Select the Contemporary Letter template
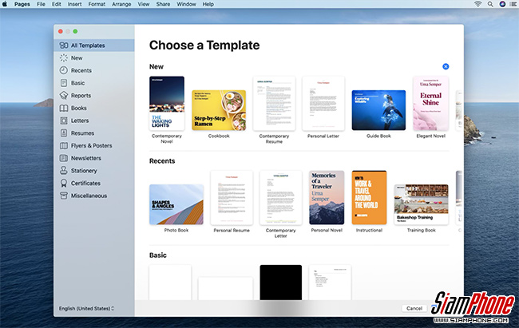Screen dimensions: 519x328 tap(281, 198)
